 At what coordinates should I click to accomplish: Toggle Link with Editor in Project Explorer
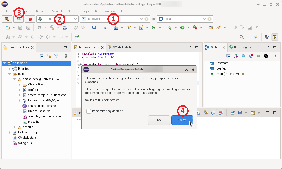point(49,56)
